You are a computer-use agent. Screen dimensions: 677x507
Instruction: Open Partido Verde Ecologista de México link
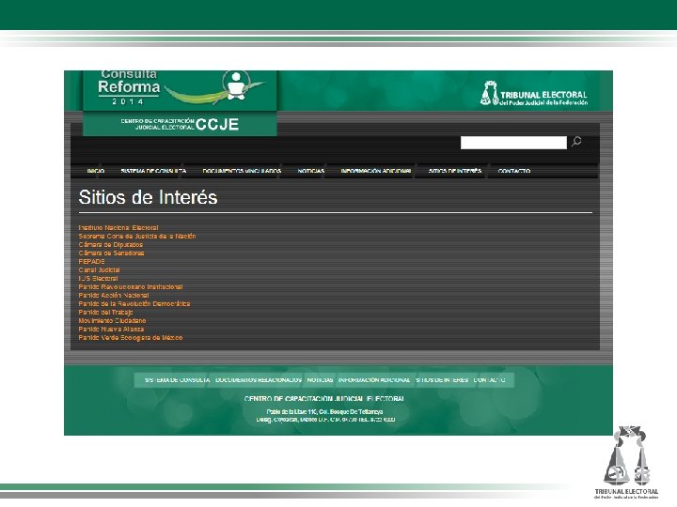click(131, 338)
